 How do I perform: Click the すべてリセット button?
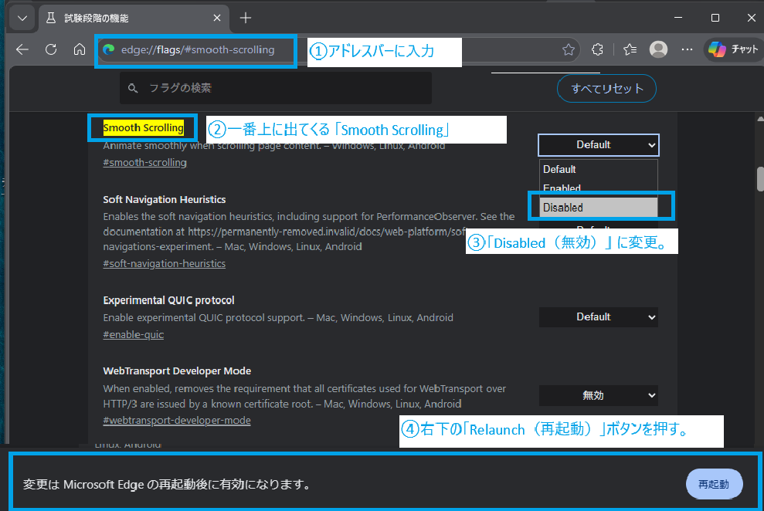pyautogui.click(x=606, y=88)
